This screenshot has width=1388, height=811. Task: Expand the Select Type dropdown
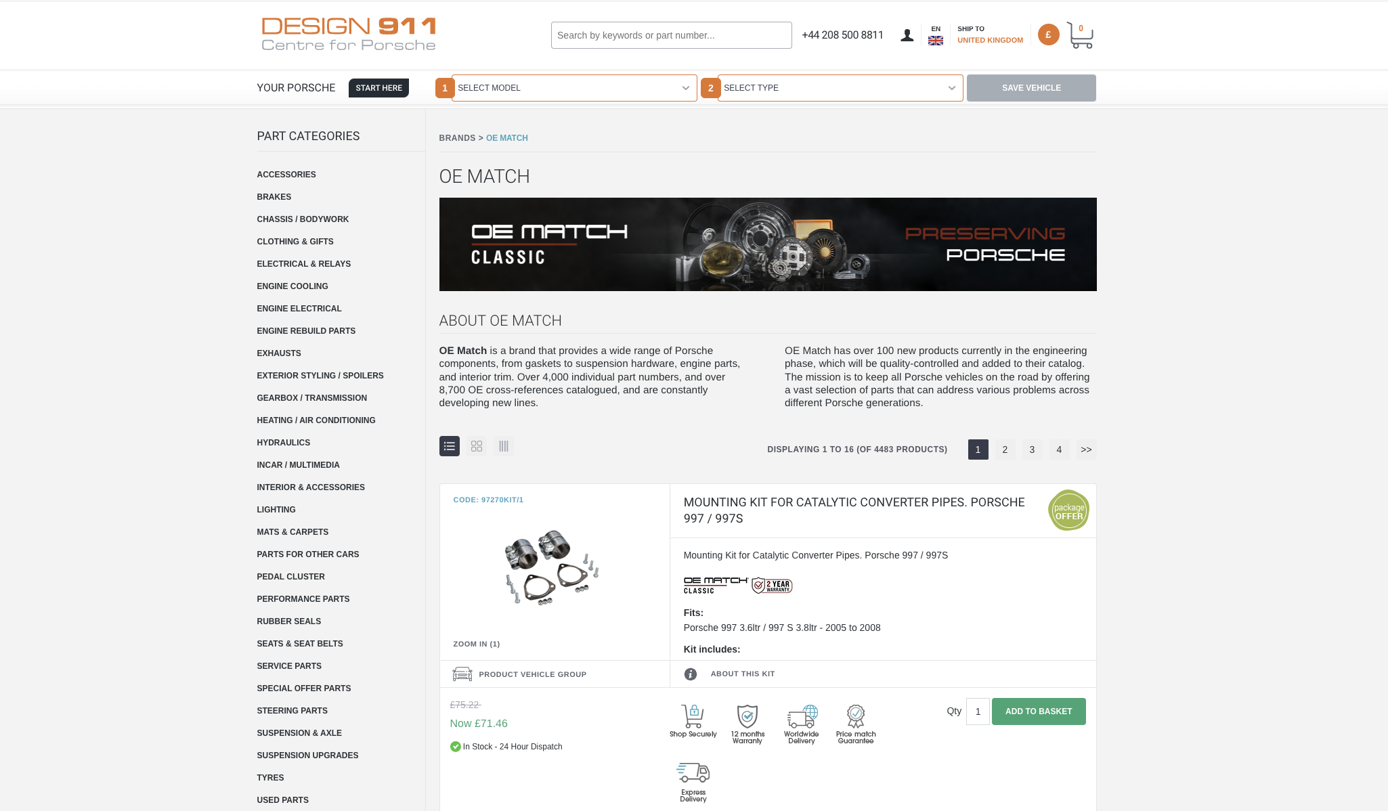tap(840, 88)
